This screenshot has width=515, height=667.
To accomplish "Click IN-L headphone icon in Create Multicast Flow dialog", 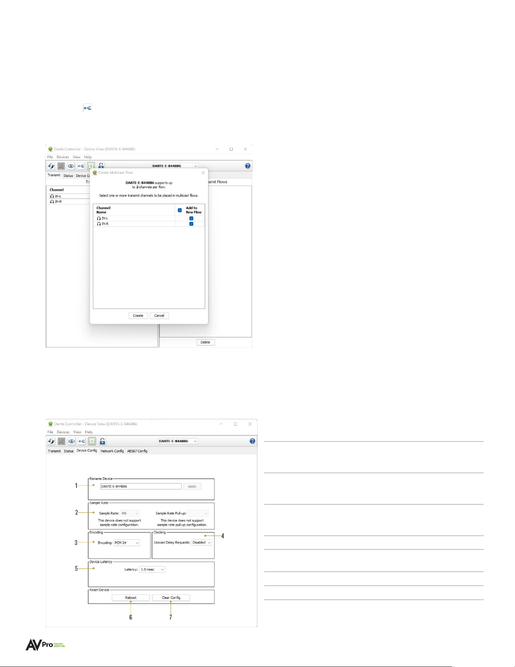I will (99, 219).
